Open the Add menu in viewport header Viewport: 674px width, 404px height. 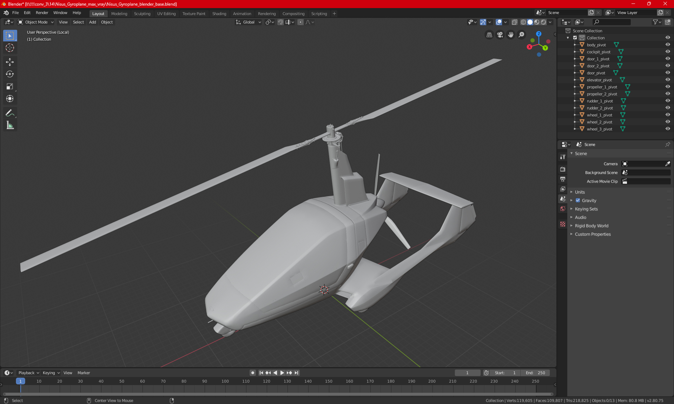pyautogui.click(x=92, y=22)
